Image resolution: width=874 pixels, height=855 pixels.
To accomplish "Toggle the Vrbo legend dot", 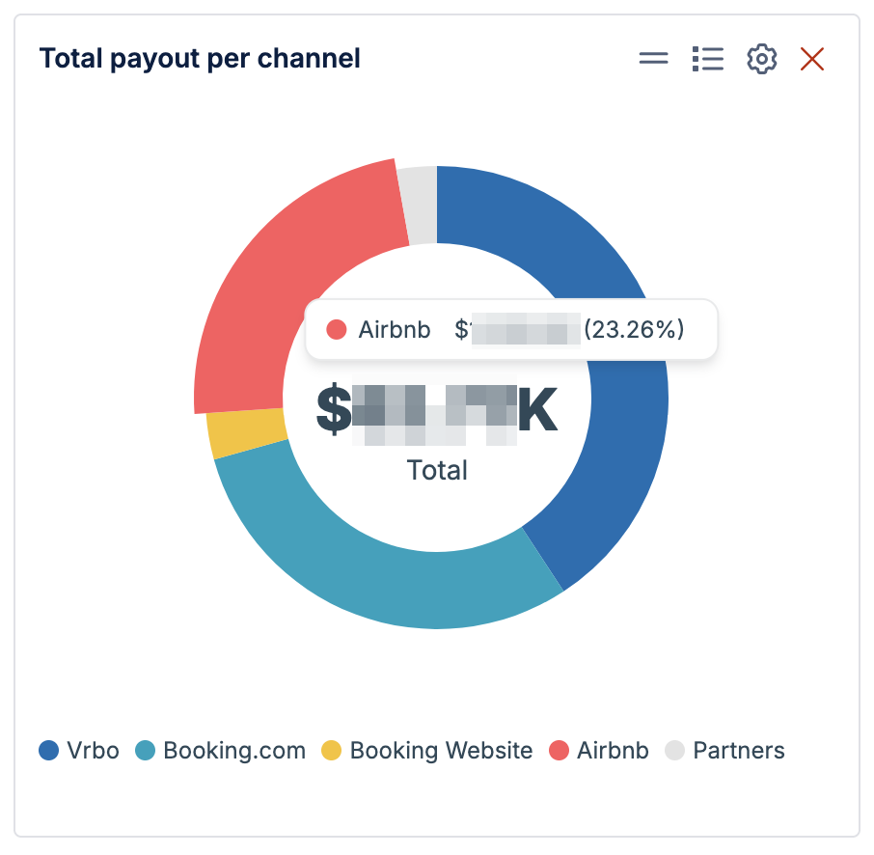I will click(x=49, y=750).
